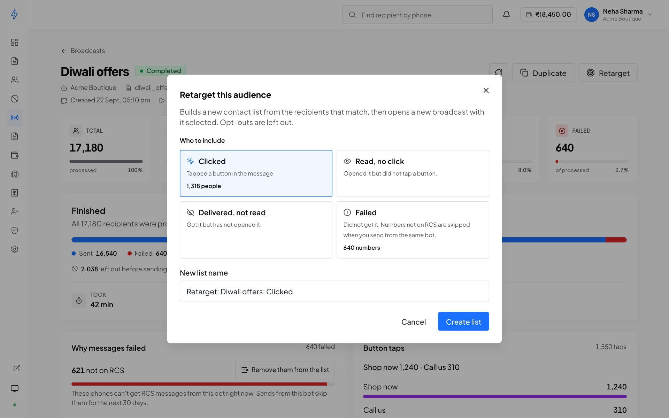This screenshot has height=418, width=669.
Task: Click the monitor display icon in sidebar
Action: 14,388
